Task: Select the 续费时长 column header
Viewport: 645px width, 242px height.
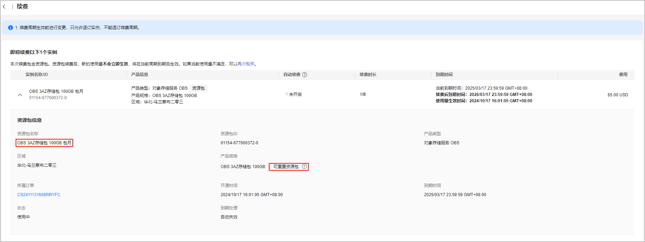Action: click(x=368, y=75)
